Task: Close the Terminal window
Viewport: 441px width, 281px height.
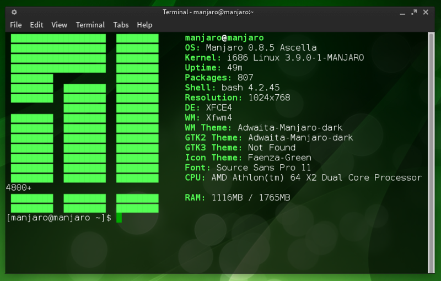Action: [x=426, y=12]
